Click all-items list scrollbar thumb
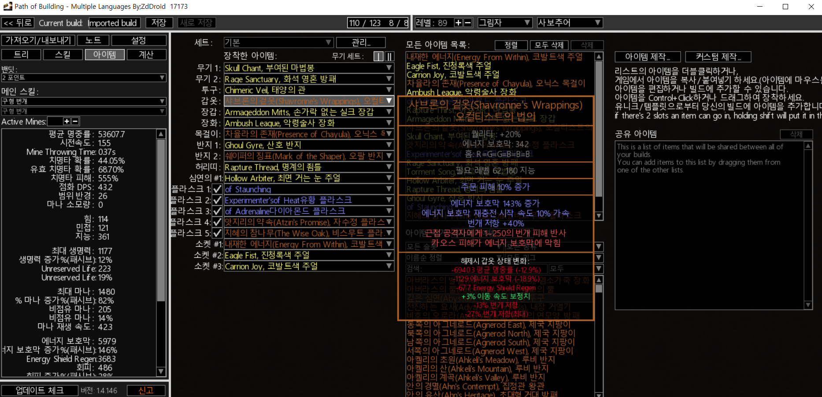This screenshot has height=397, width=822. (599, 129)
